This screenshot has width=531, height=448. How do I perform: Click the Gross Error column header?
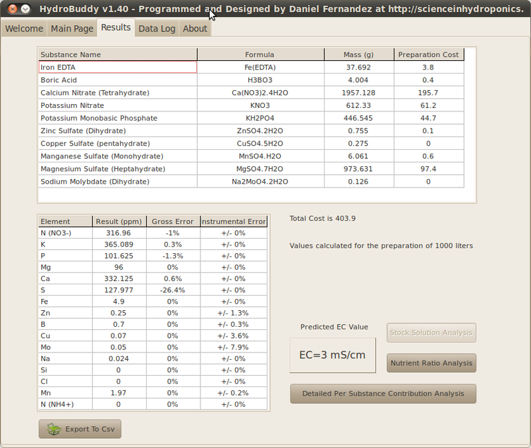pyautogui.click(x=173, y=221)
